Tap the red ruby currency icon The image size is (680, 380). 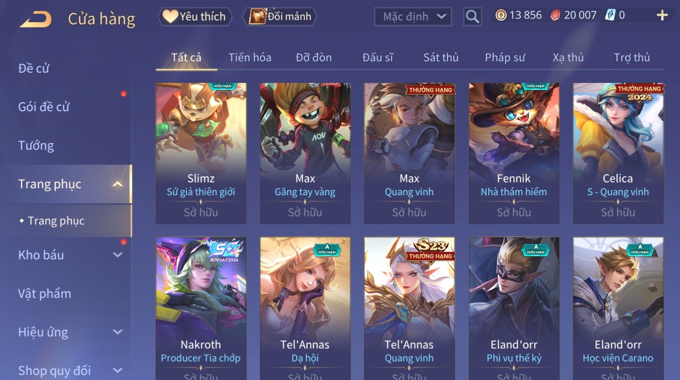[x=555, y=15]
